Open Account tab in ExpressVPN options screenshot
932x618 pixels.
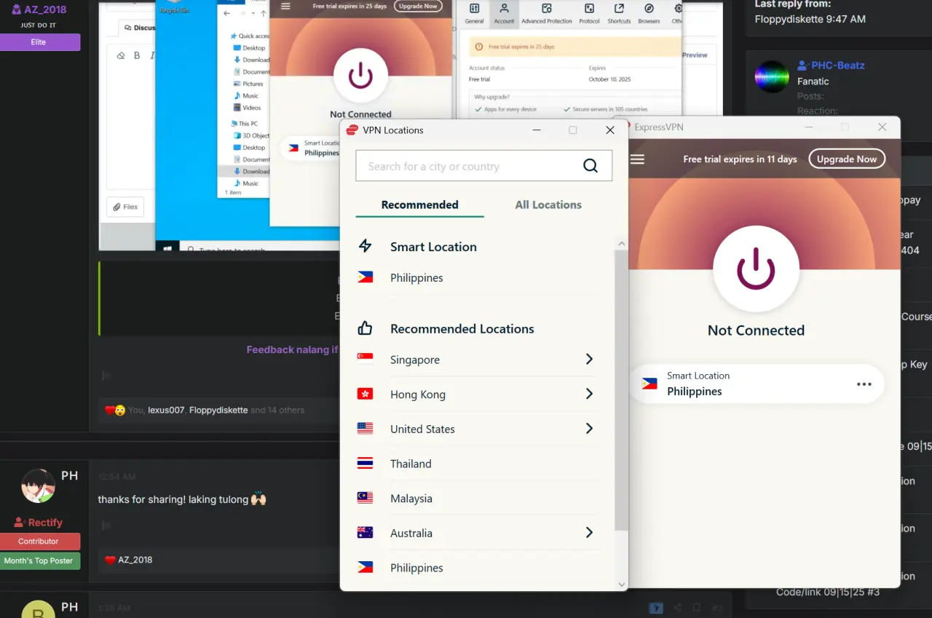pos(504,12)
